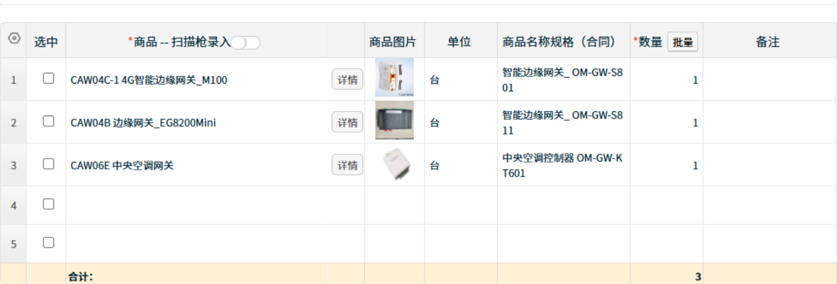Check the empty row 4 checkbox
Viewport: 837px width, 284px height.
point(48,204)
